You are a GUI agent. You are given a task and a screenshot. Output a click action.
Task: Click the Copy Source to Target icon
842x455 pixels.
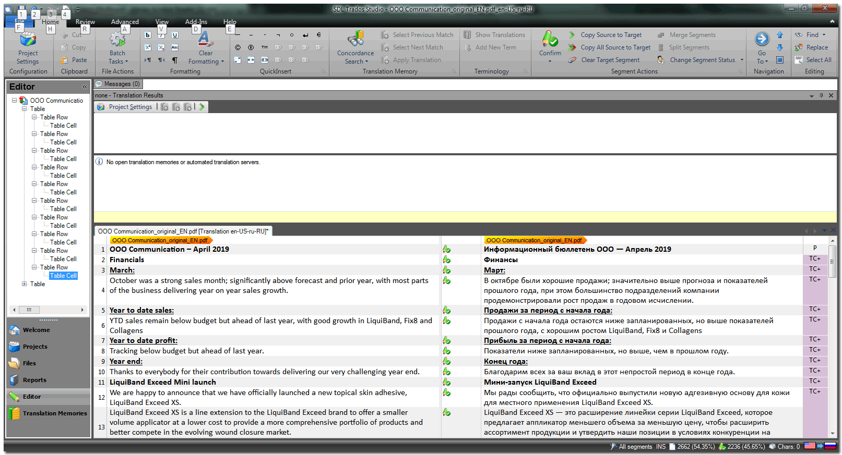[x=572, y=35]
